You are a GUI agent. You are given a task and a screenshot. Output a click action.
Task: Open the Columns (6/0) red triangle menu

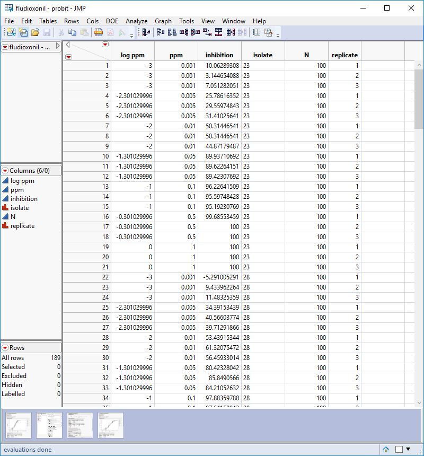coord(5,170)
